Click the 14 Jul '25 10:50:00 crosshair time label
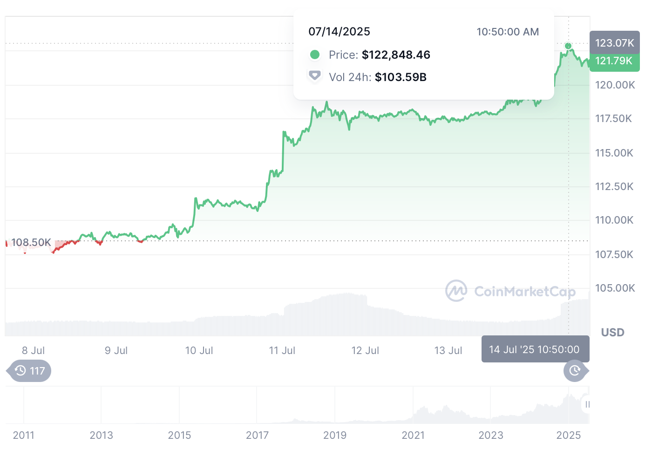Image resolution: width=652 pixels, height=450 pixels. click(535, 349)
